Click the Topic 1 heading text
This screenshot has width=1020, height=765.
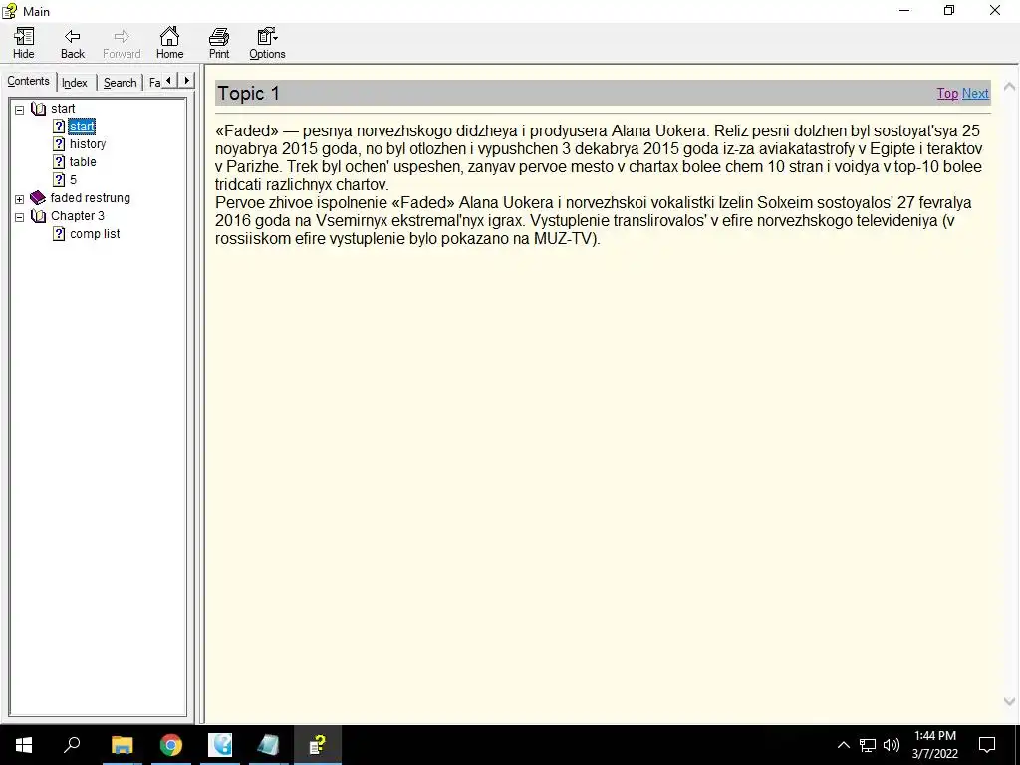click(x=248, y=93)
